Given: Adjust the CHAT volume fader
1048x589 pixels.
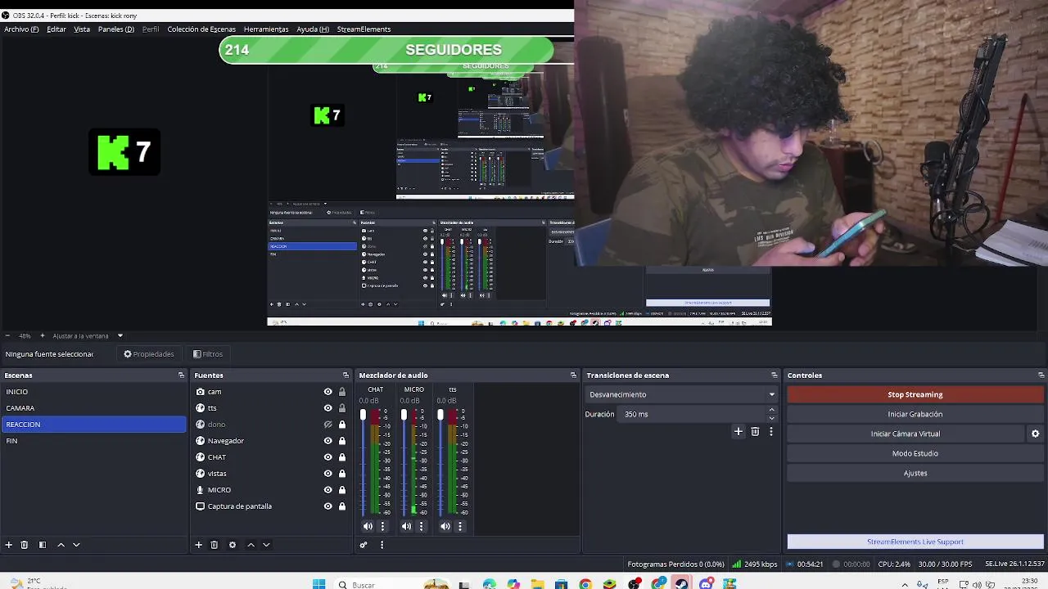Looking at the screenshot, I should (363, 416).
